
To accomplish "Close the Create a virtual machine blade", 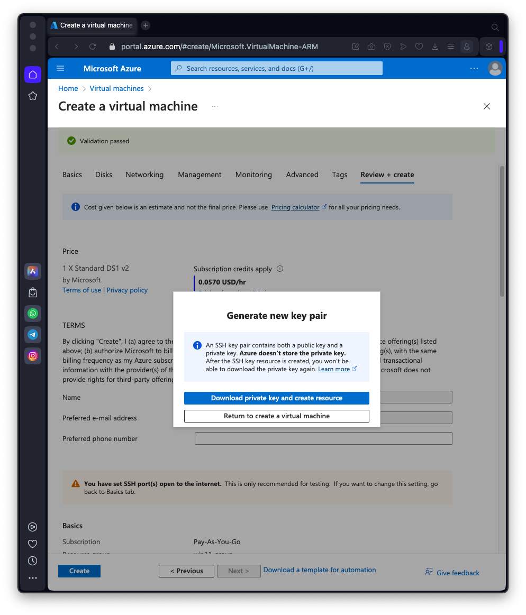I will pyautogui.click(x=487, y=106).
